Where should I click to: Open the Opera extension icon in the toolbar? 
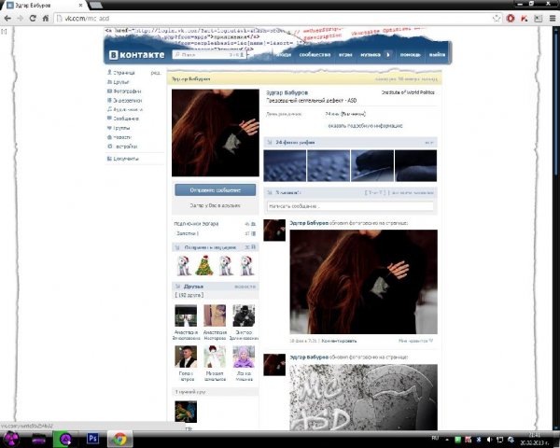coord(511,19)
